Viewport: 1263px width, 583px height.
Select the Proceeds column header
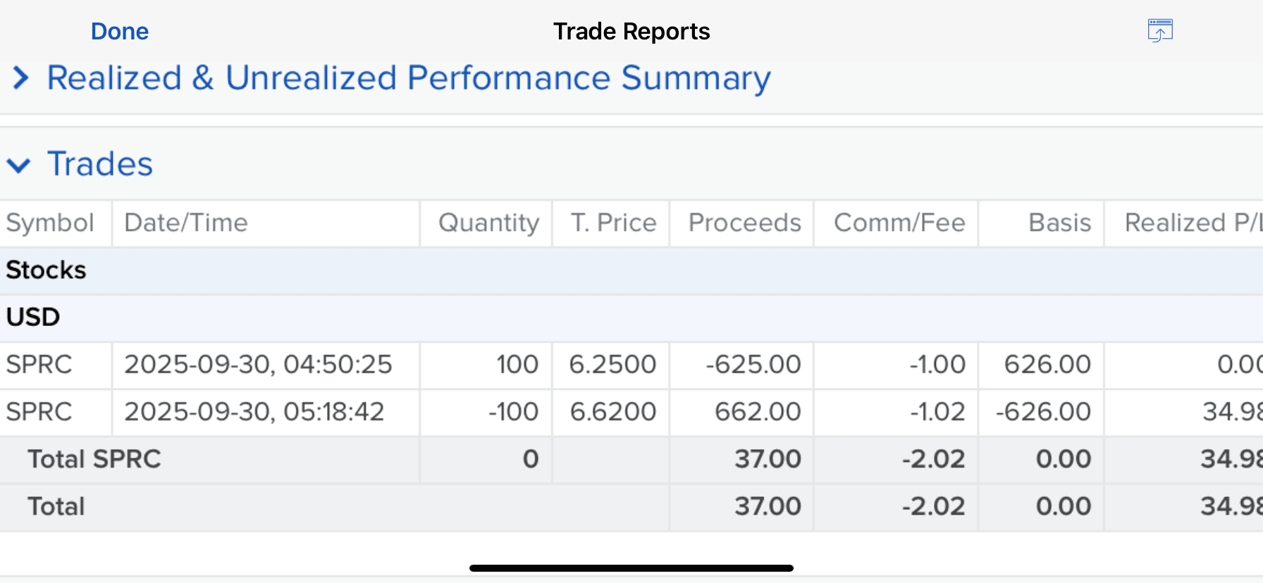click(x=744, y=223)
